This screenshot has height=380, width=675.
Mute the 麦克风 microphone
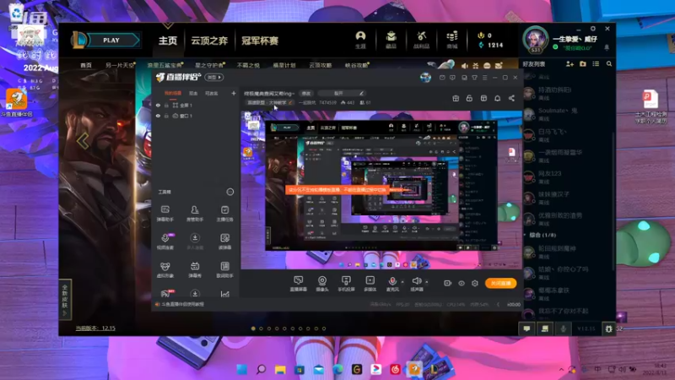pos(392,284)
